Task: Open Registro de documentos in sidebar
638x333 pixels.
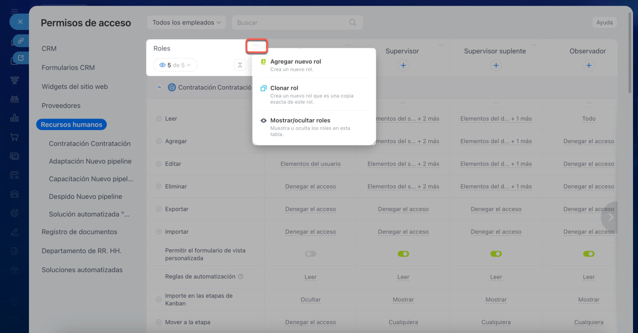Action: 79,232
